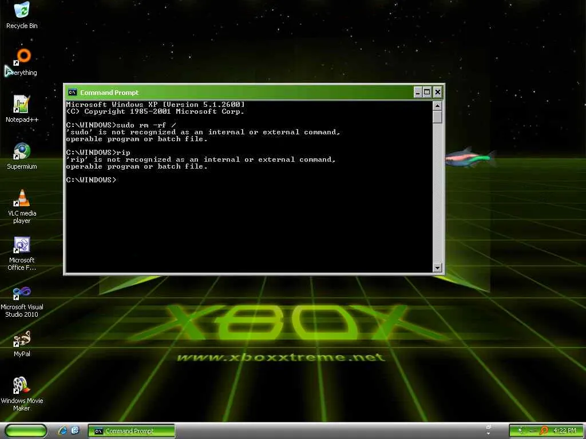Click the 4:22 PM system clock
Screen dimensions: 586x439
564,431
